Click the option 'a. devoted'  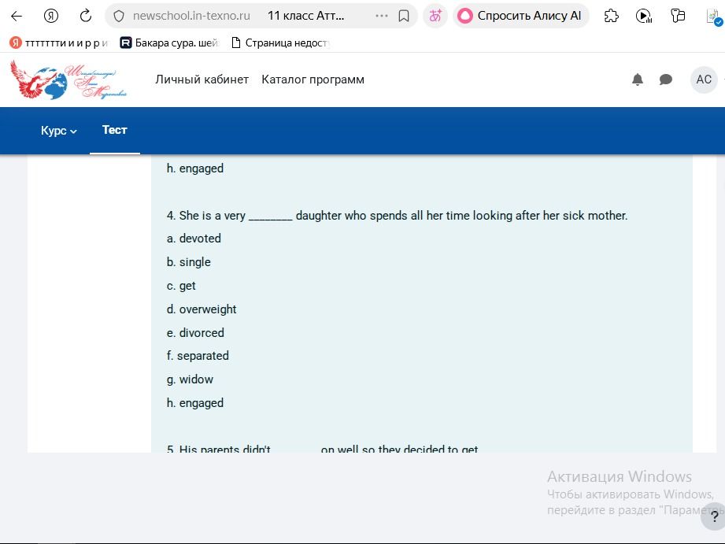(194, 239)
